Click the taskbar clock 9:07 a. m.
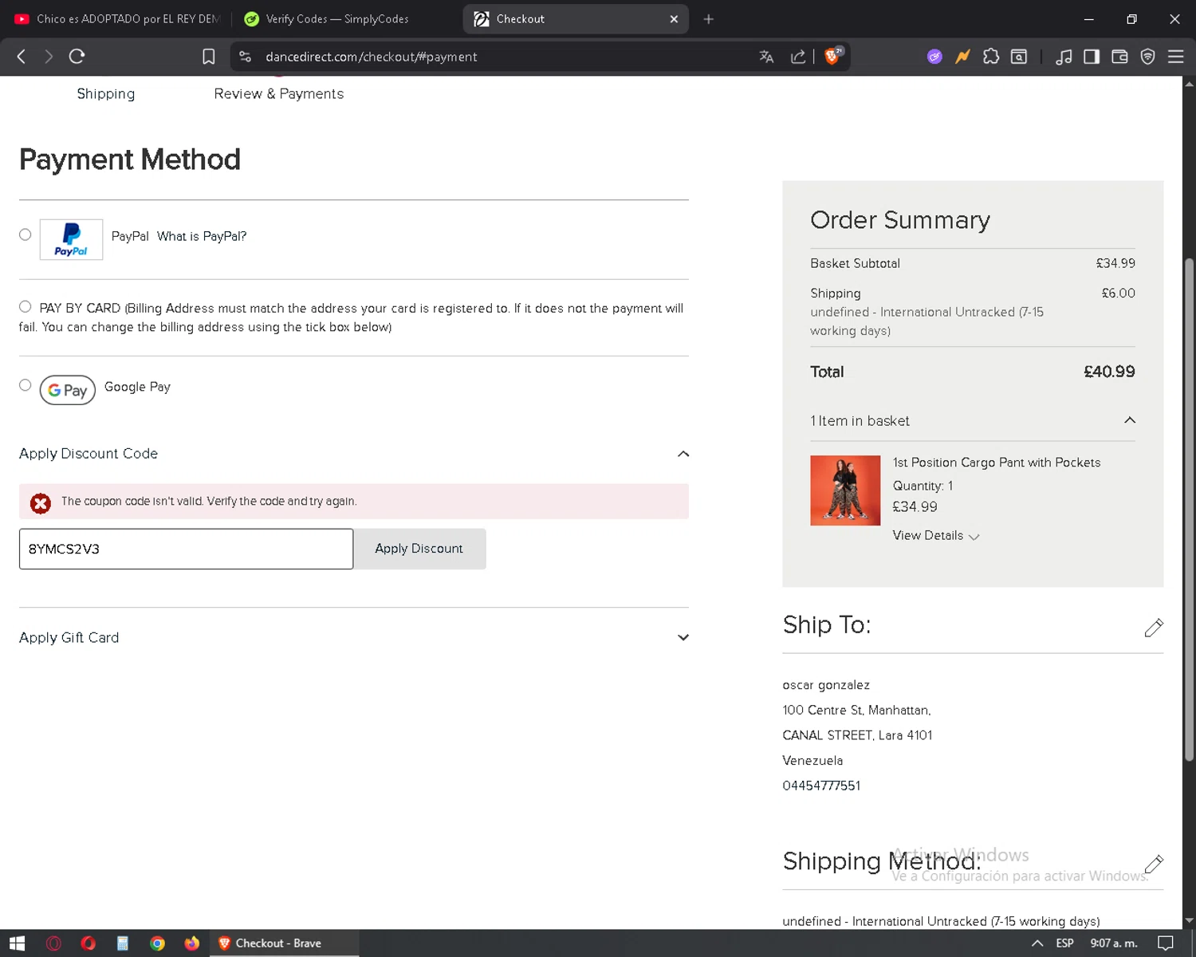The height and width of the screenshot is (957, 1196). pyautogui.click(x=1114, y=943)
